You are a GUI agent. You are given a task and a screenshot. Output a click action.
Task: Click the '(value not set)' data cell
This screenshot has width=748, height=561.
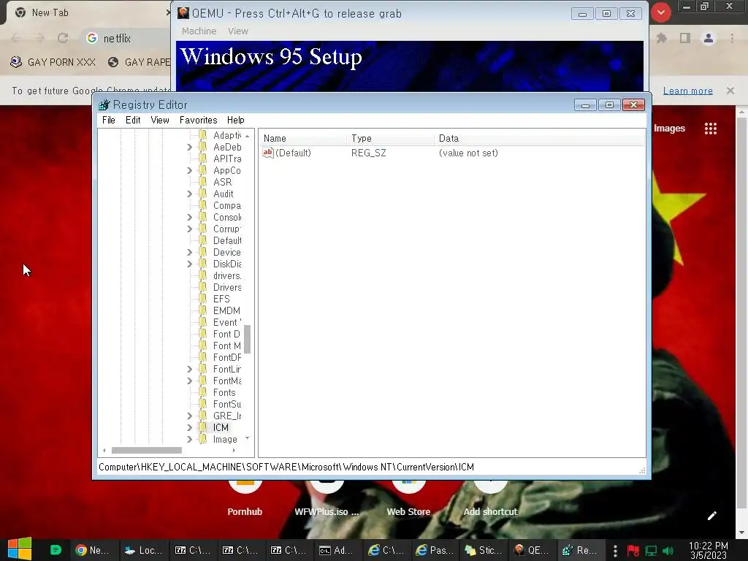click(x=468, y=153)
